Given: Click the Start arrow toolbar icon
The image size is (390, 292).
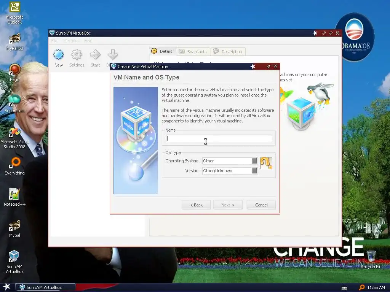Looking at the screenshot, I should coord(95,55).
